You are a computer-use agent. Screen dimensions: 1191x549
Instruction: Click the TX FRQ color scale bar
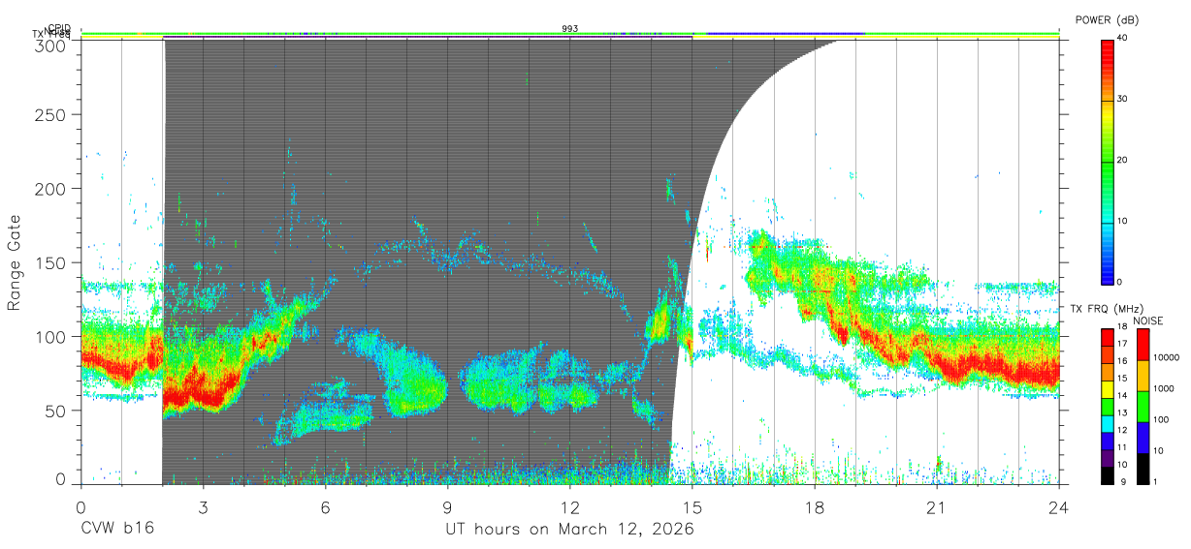point(1107,406)
